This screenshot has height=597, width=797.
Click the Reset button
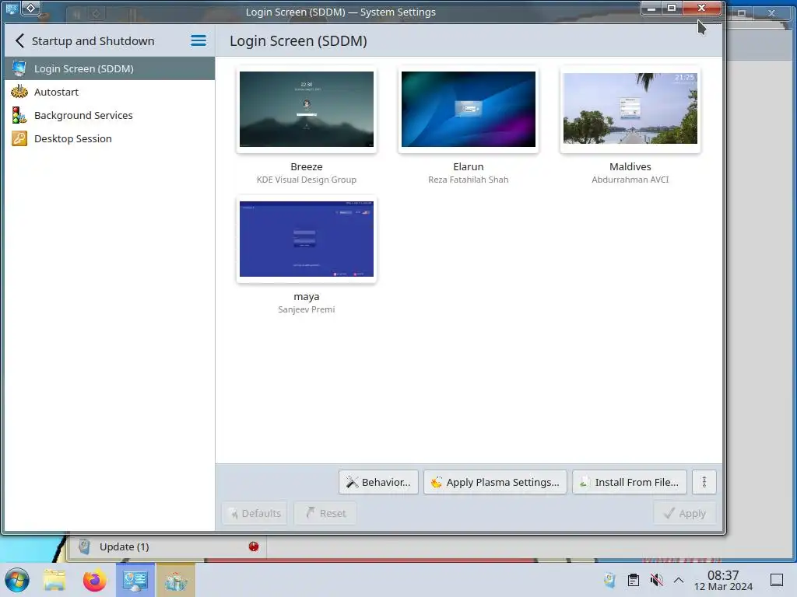(x=325, y=513)
